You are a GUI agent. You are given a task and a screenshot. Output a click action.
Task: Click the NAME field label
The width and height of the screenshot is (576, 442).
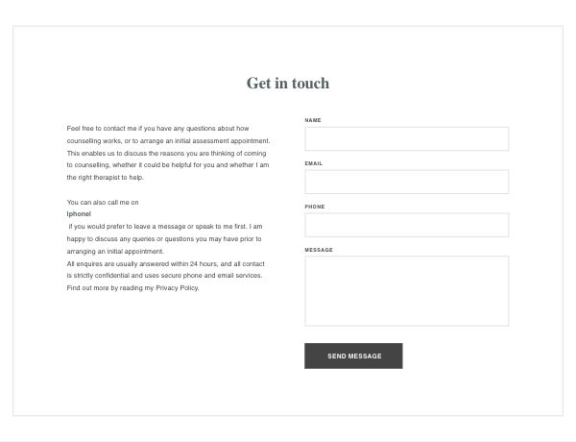point(313,120)
